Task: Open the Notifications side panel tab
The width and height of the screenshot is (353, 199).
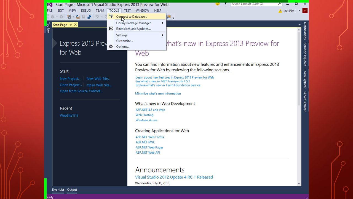Action: [305, 31]
